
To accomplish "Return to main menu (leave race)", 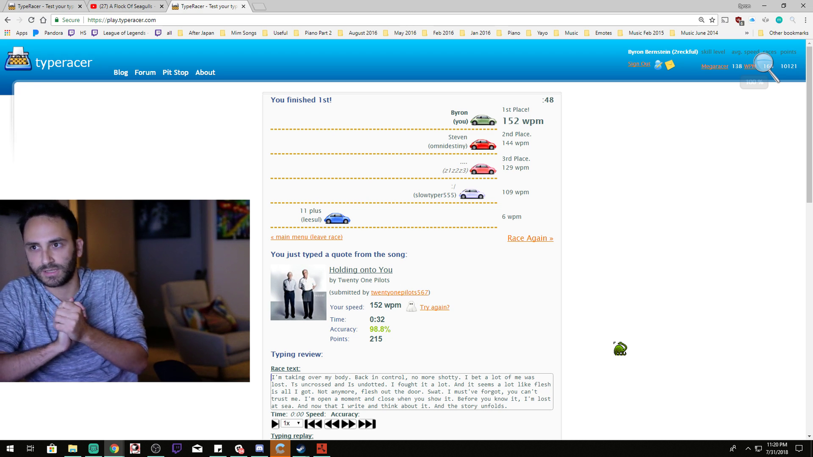I will tap(306, 237).
